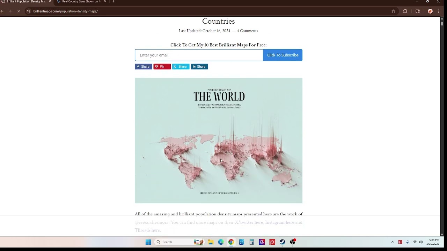Click the microphone icon in system tray
This screenshot has width=447, height=251.
coord(408,242)
